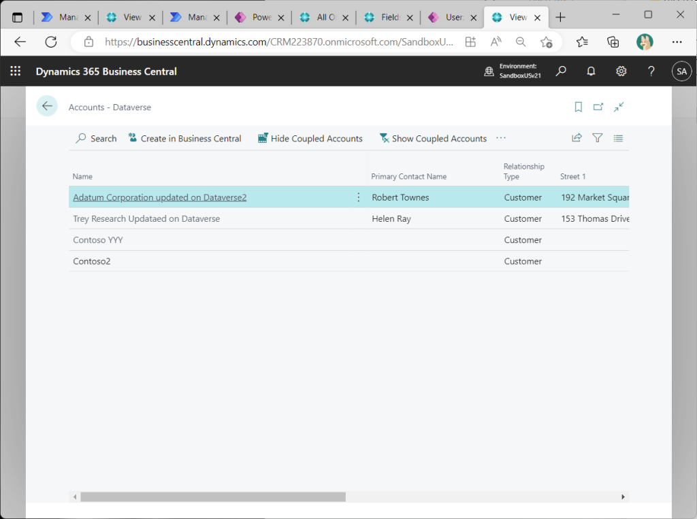Open the tab actions menu icon
Image resolution: width=697 pixels, height=519 pixels.
[17, 17]
